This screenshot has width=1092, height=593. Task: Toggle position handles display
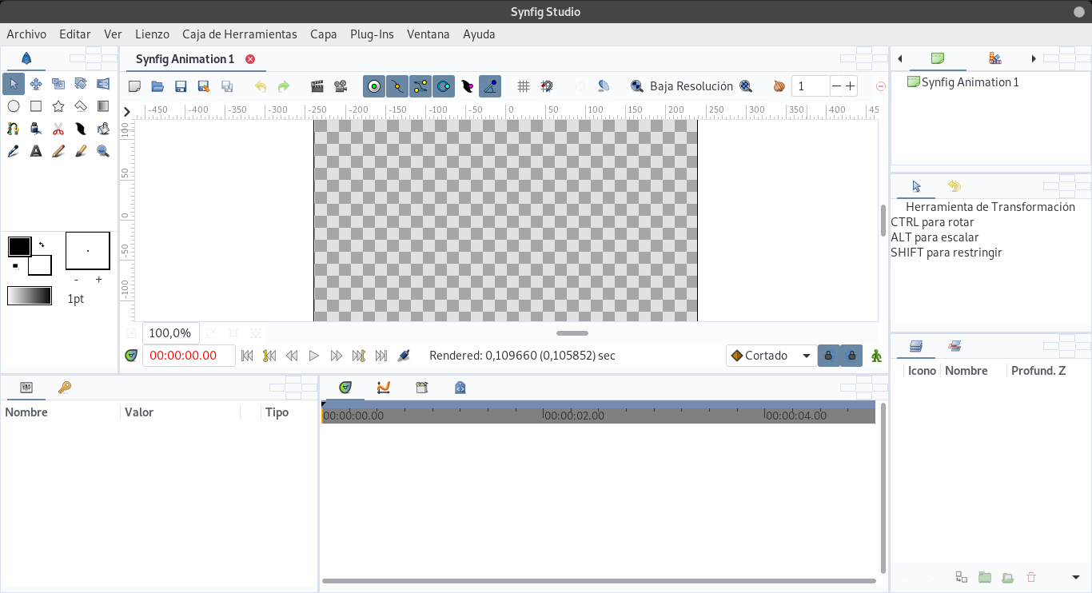pyautogui.click(x=374, y=86)
